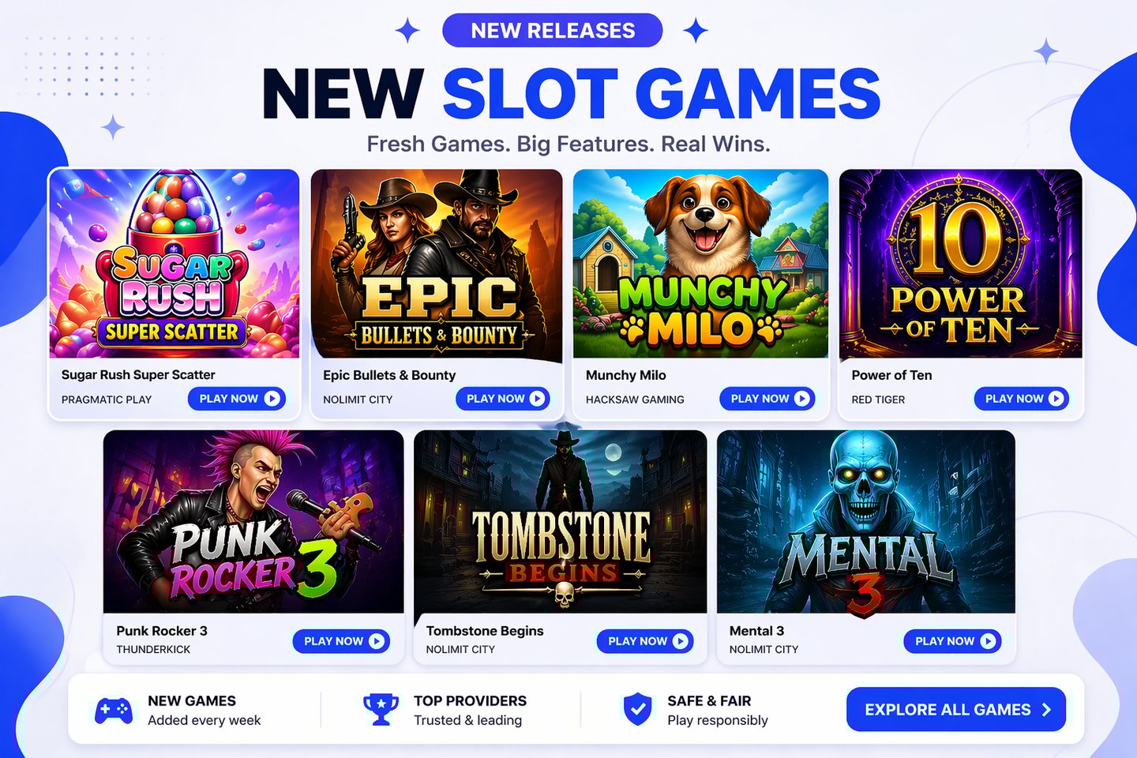Click the play arrow icon for Sugar Rush
The image size is (1137, 758).
click(272, 399)
